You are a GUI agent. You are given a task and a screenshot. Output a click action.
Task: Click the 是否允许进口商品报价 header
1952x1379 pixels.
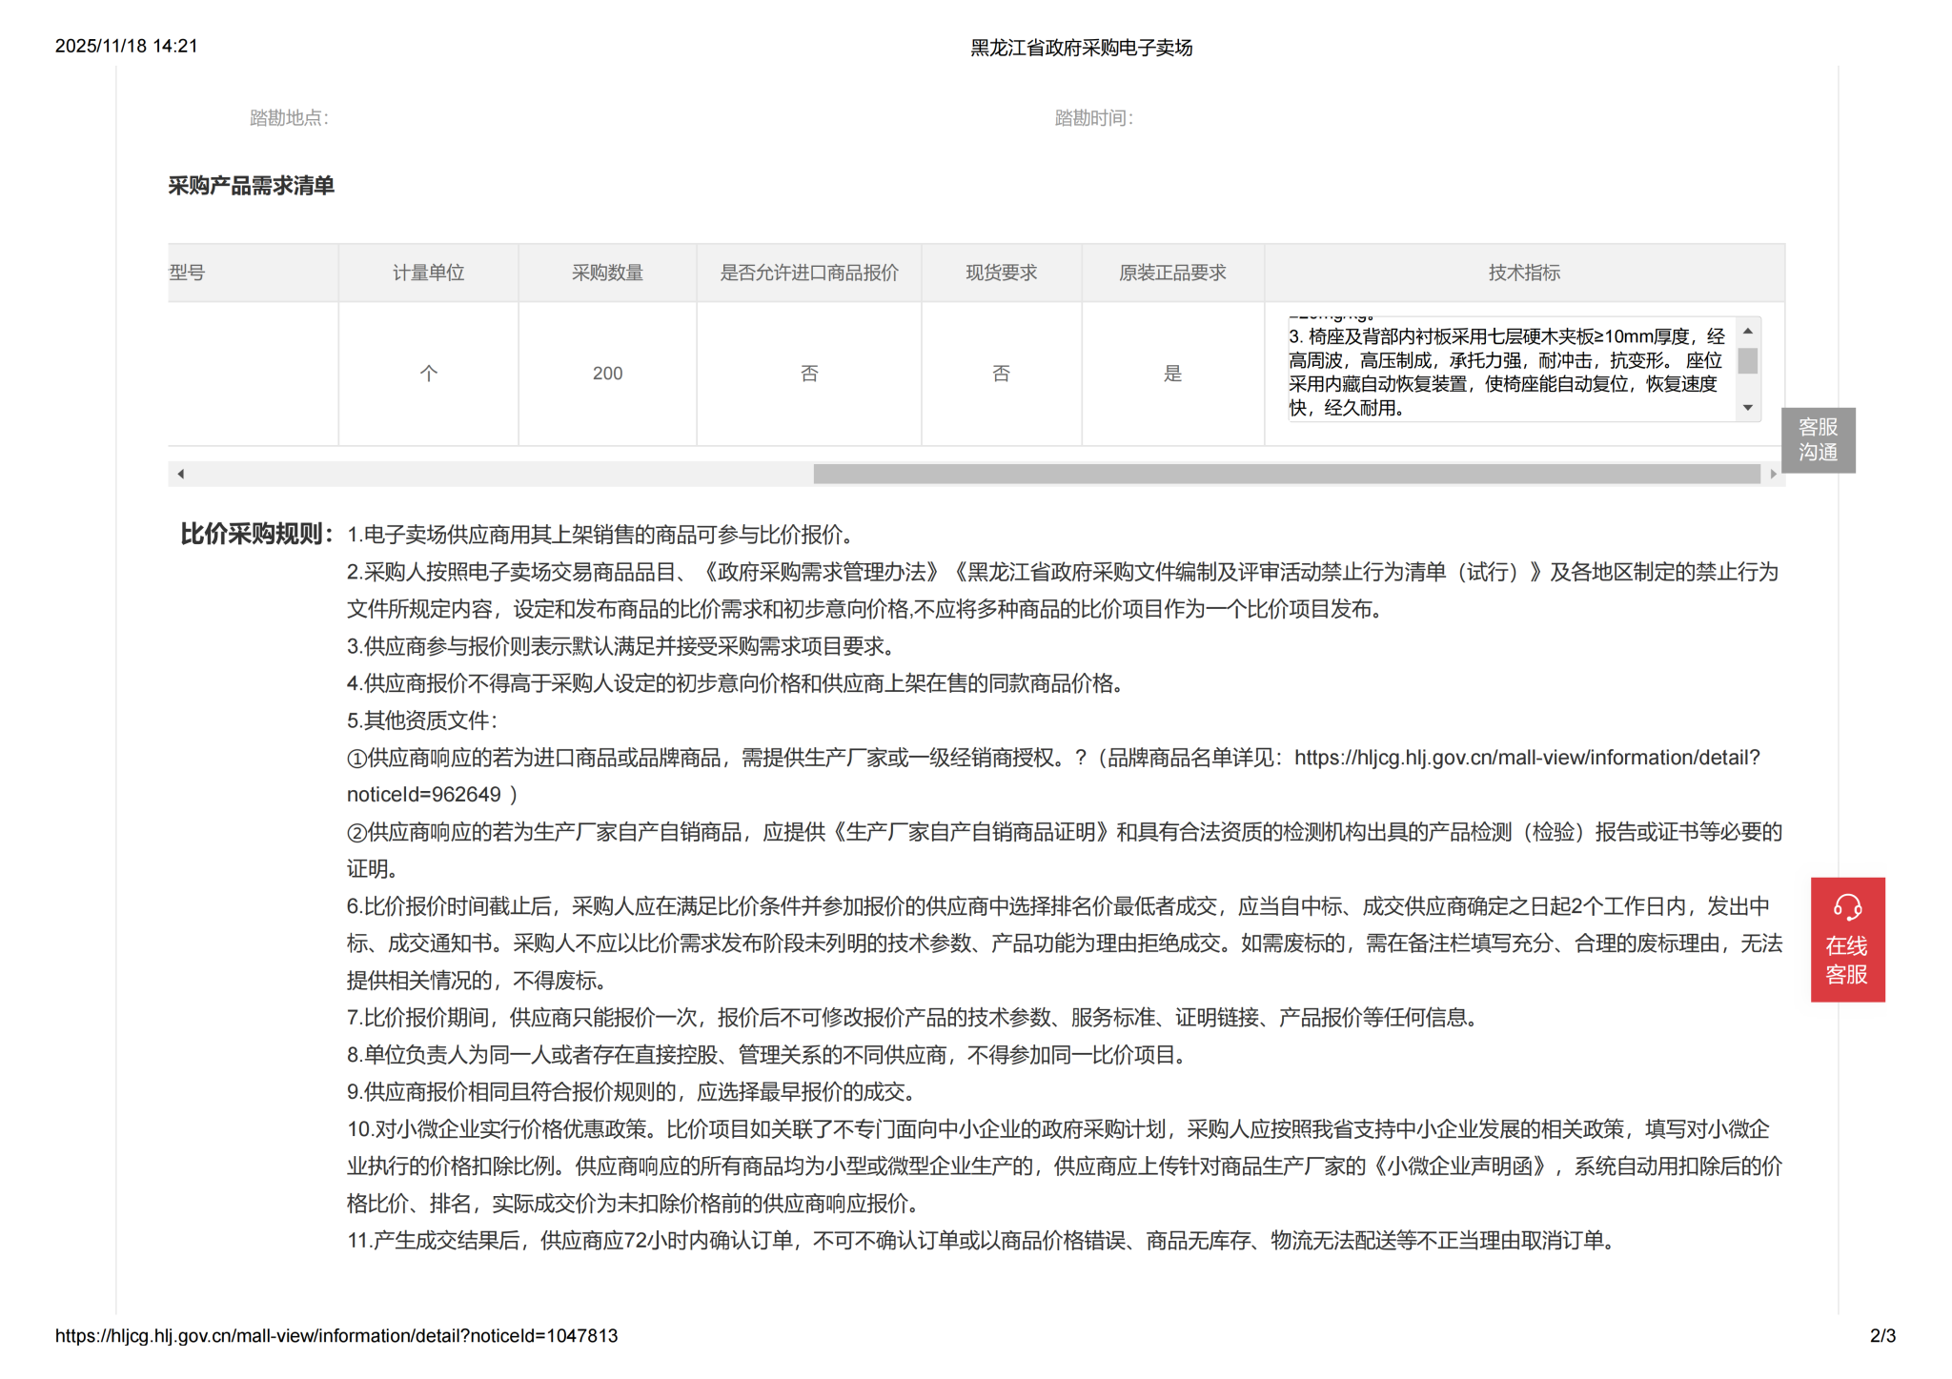[808, 273]
